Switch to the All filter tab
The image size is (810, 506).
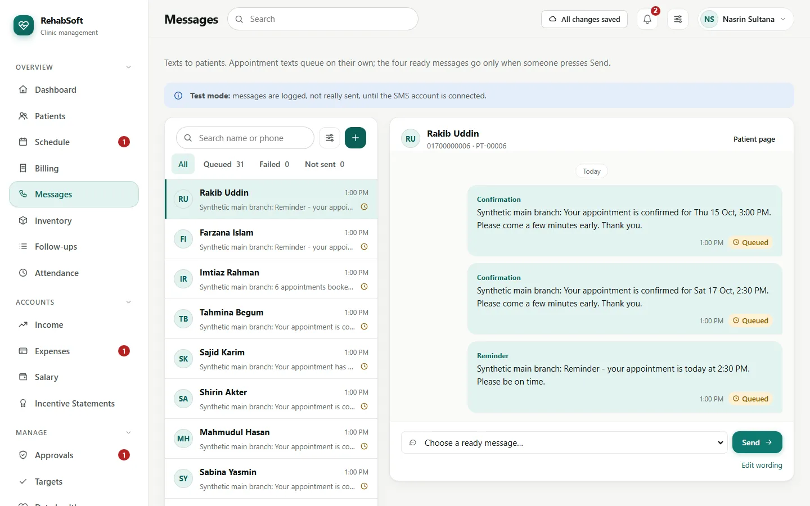(x=183, y=164)
